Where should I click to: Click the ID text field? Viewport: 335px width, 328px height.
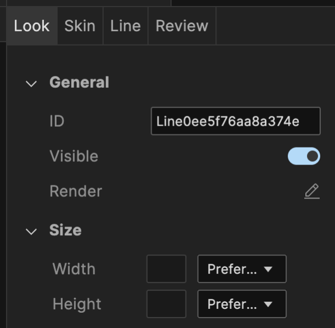pyautogui.click(x=235, y=121)
